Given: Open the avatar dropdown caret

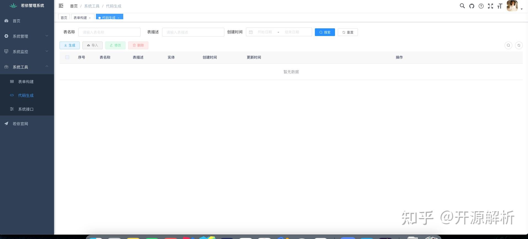Looking at the screenshot, I should [522, 9].
